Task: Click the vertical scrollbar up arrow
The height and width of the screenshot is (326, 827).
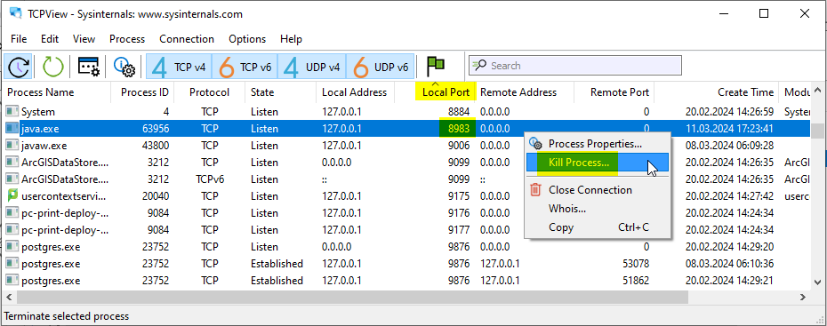Action: 816,90
